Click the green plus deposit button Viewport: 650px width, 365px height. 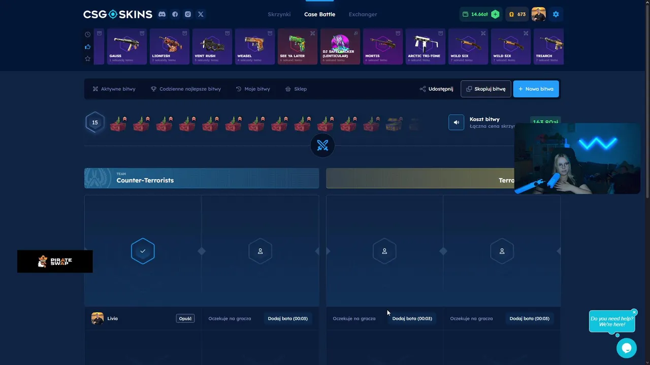point(495,14)
